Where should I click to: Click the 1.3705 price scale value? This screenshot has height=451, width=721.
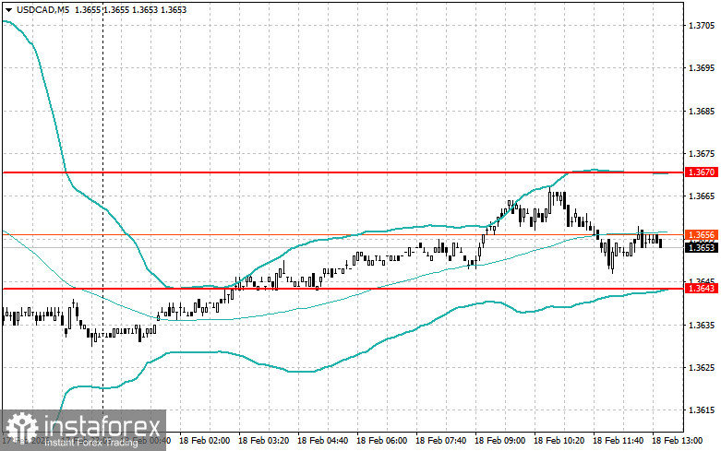coord(703,25)
